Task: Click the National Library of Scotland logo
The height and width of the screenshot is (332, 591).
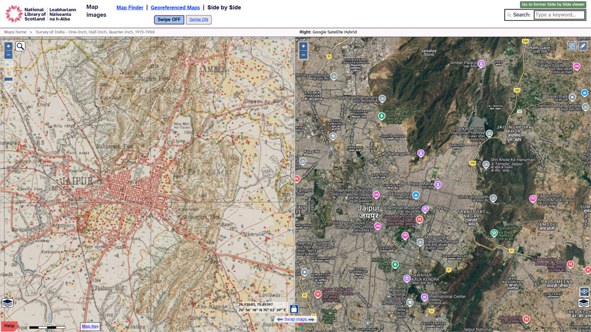Action: pos(40,14)
